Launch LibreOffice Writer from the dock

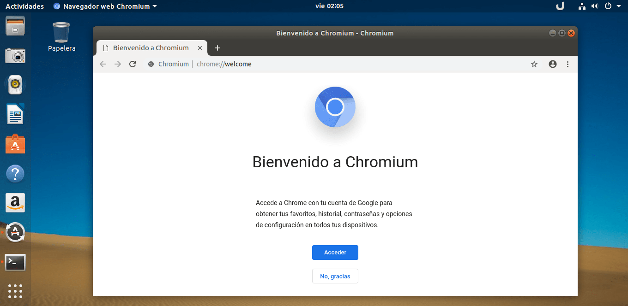click(x=15, y=114)
